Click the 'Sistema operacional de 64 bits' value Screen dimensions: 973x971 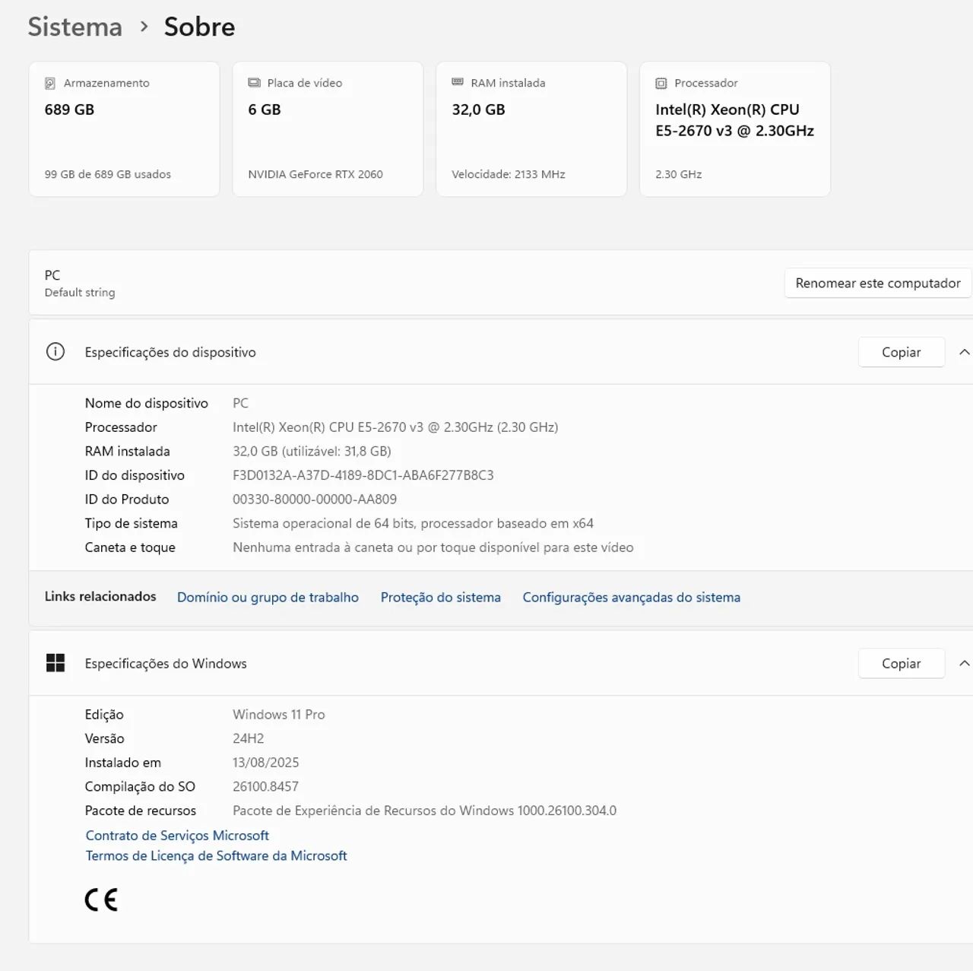coord(413,524)
